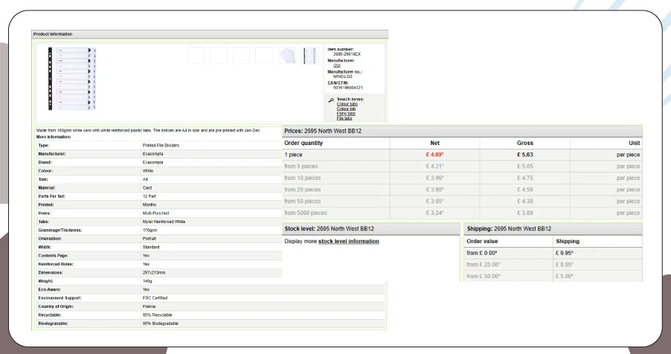This screenshot has height=354, width=671.
Task: Click the '140g' weight value
Action: click(x=147, y=281)
